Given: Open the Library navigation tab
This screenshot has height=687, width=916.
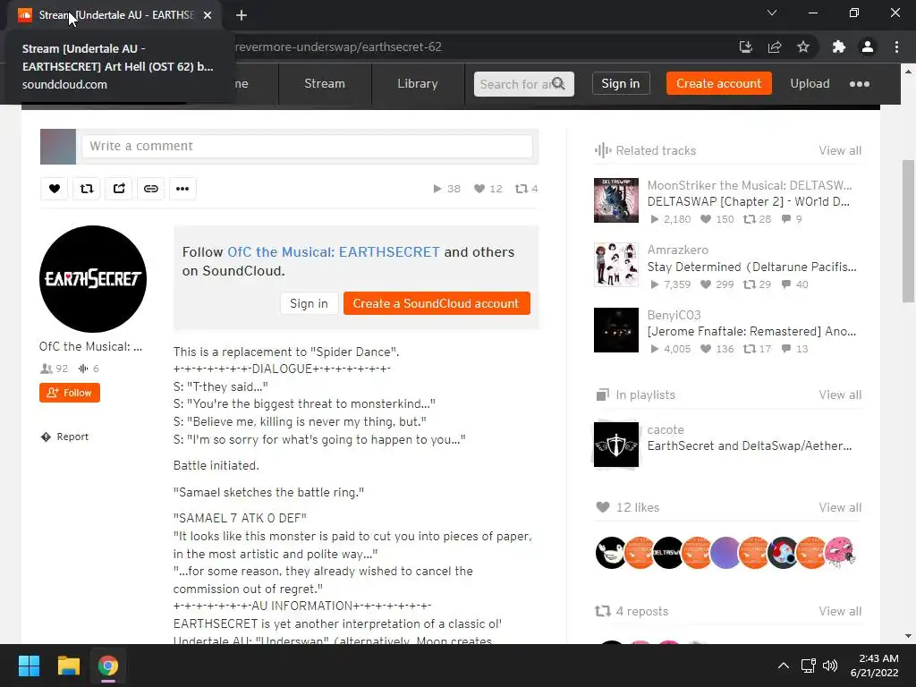Looking at the screenshot, I should click(418, 83).
